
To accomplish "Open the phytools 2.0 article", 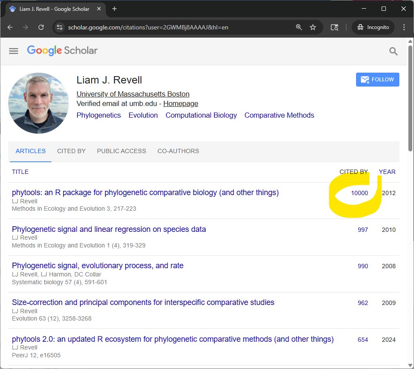I will click(x=173, y=339).
